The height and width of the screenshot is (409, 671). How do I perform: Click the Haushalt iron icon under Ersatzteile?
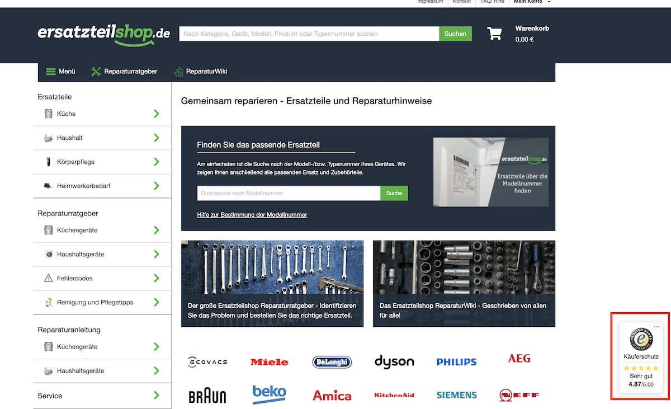(x=48, y=138)
